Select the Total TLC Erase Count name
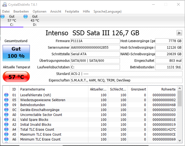185x146 pixels. click(37, 130)
